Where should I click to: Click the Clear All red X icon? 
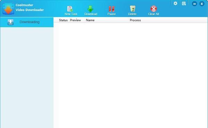pos(154,9)
